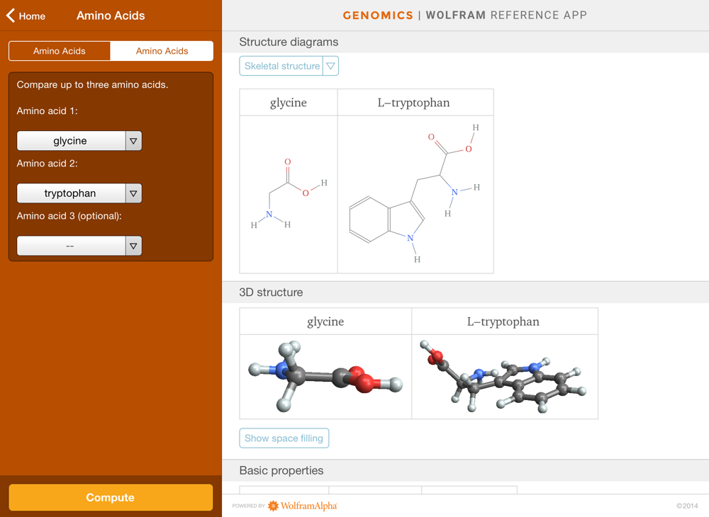The width and height of the screenshot is (709, 517).
Task: Click the empty Amino acid 3 selection field
Action: [71, 246]
